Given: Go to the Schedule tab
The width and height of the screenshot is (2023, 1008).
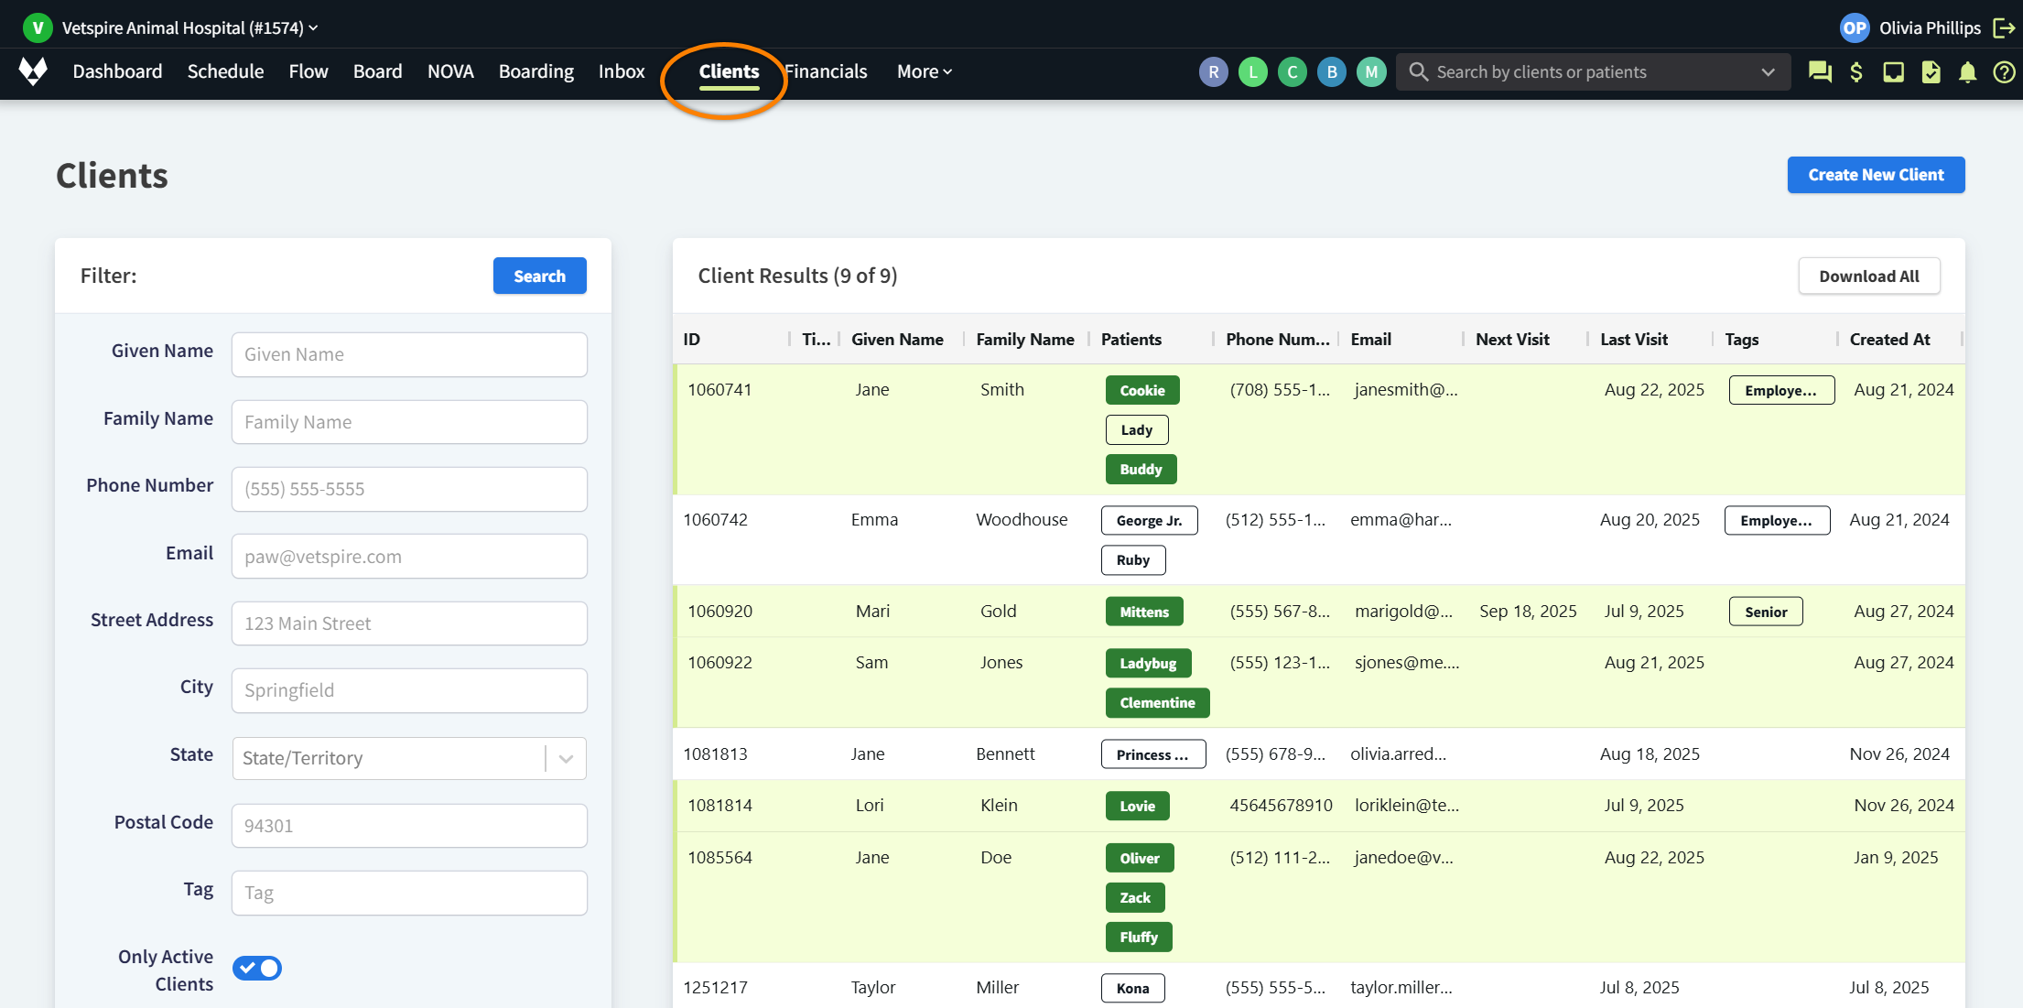Looking at the screenshot, I should click(x=225, y=71).
